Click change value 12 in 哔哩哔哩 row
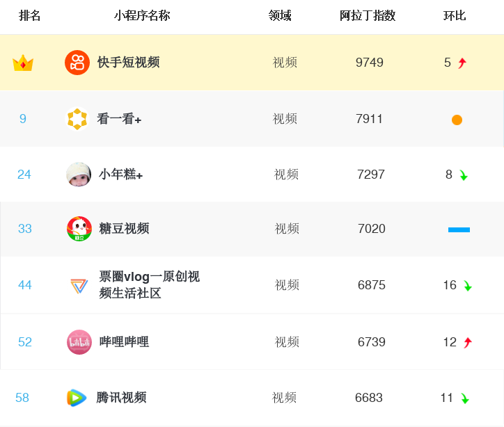This screenshot has height=427, width=504. 450,342
